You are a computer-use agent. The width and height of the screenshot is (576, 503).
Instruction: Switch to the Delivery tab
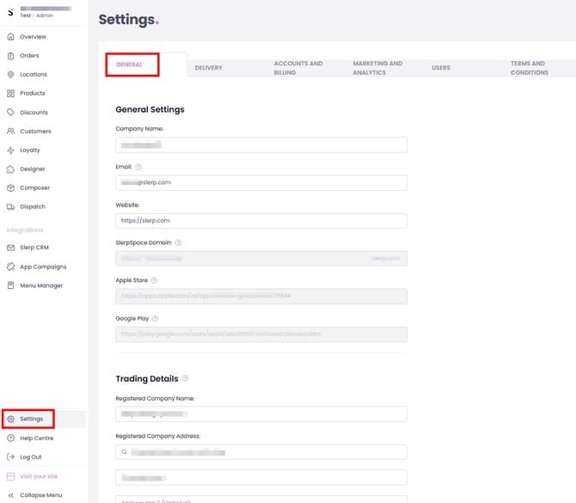[208, 68]
